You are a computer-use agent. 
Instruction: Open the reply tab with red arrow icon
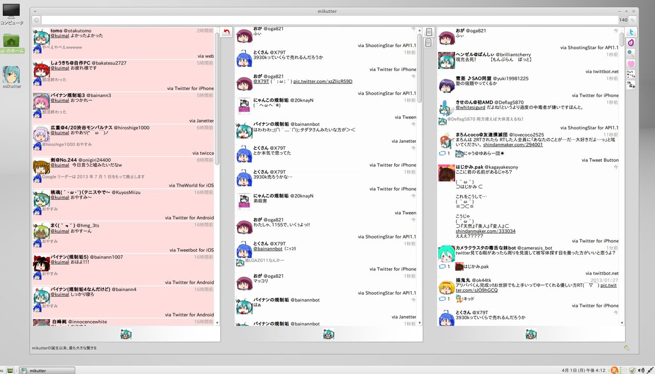click(x=227, y=32)
